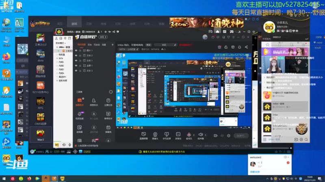Screen dimensions: 325x182
Task: Expand the 我的频道 section in the YY panel
Action: tap(264, 77)
